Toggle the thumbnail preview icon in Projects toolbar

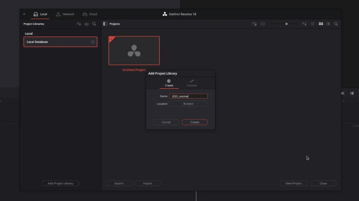[x=263, y=24]
